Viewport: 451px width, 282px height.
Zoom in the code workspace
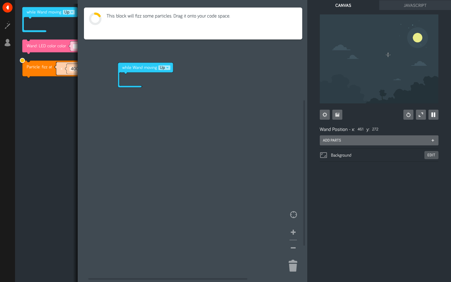293,232
